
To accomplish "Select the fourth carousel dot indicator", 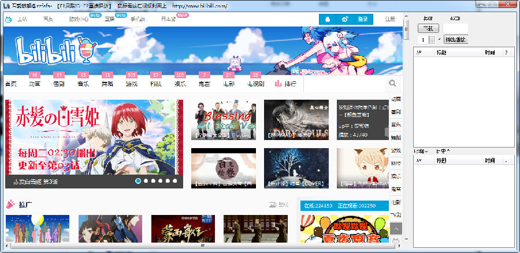I will coord(161,181).
